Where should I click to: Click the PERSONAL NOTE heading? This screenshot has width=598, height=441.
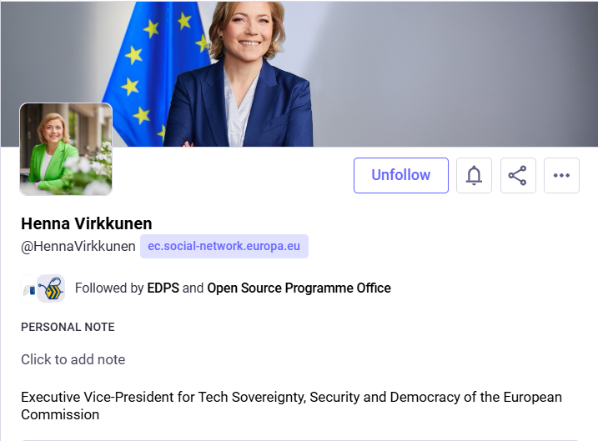point(68,327)
